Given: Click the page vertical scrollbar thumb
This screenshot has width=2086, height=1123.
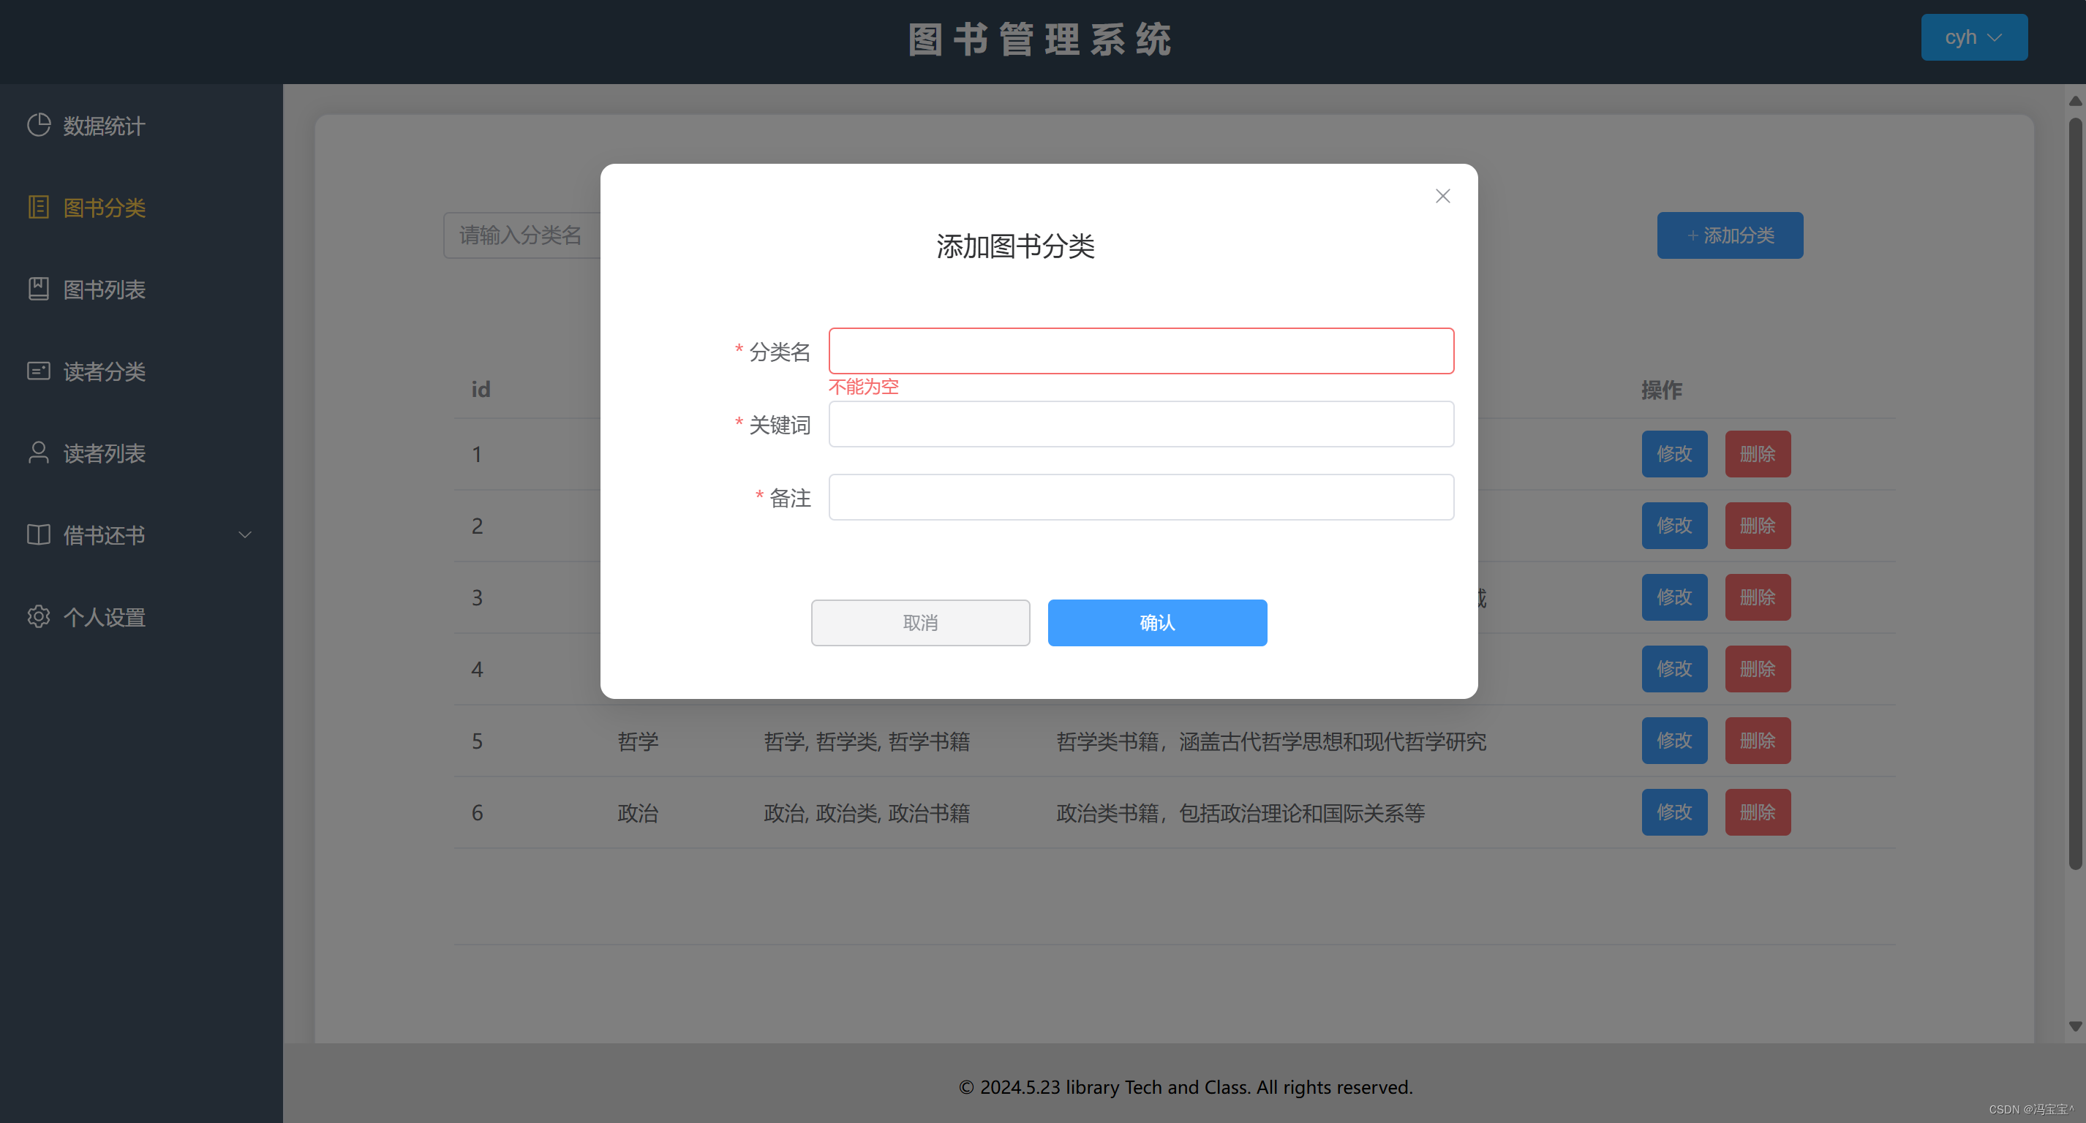Looking at the screenshot, I should point(2074,494).
